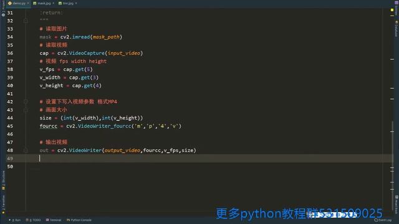Open the third image file tab
The image size is (399, 224).
[x=68, y=3]
